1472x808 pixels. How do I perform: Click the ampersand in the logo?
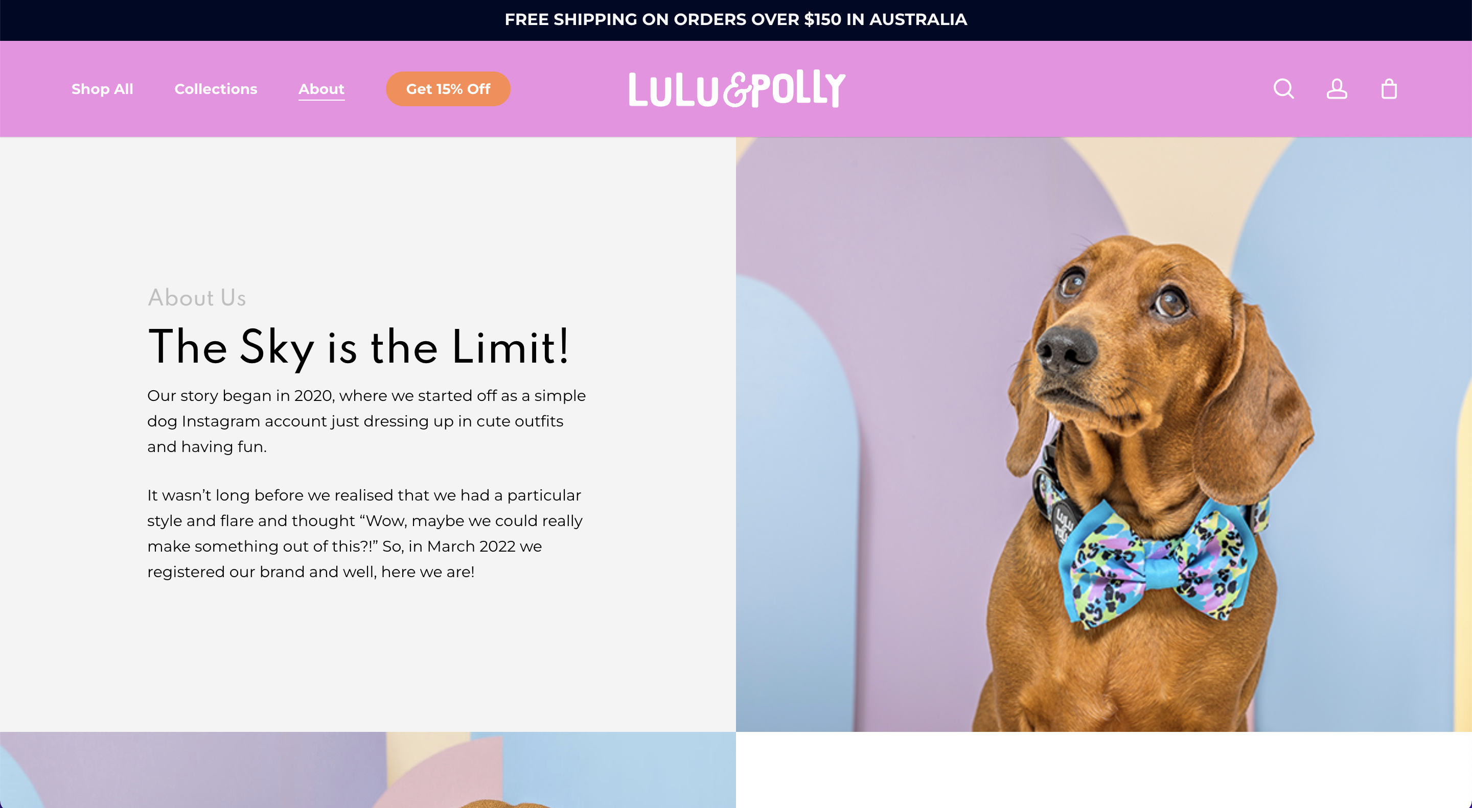coord(736,90)
